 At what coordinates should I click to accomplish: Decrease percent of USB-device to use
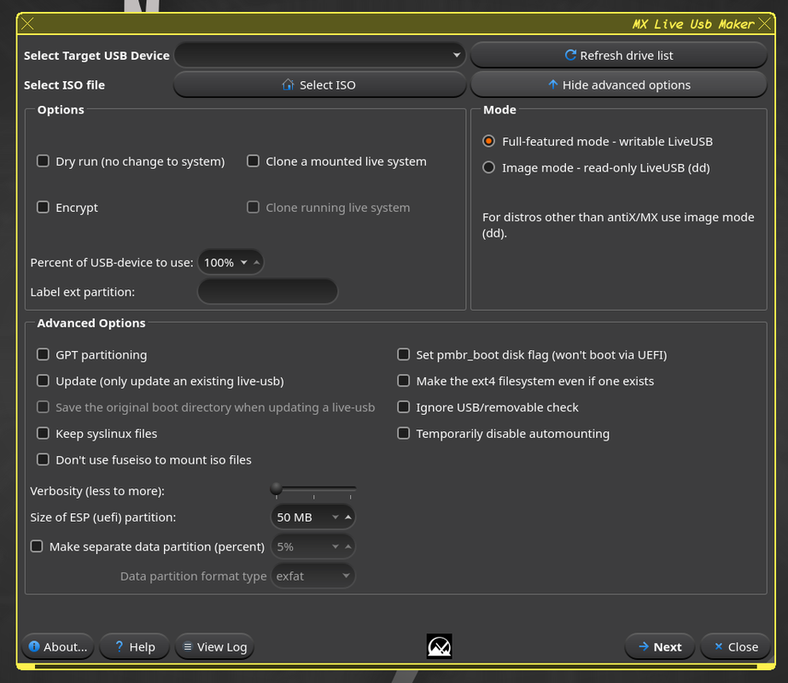(243, 262)
